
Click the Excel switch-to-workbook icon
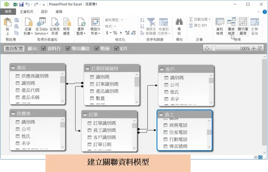tap(15, 4)
